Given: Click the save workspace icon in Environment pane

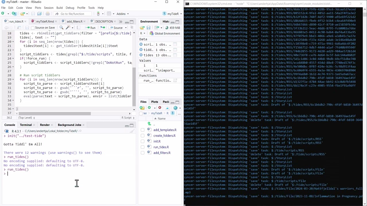Looking at the screenshot, I should [x=149, y=28].
